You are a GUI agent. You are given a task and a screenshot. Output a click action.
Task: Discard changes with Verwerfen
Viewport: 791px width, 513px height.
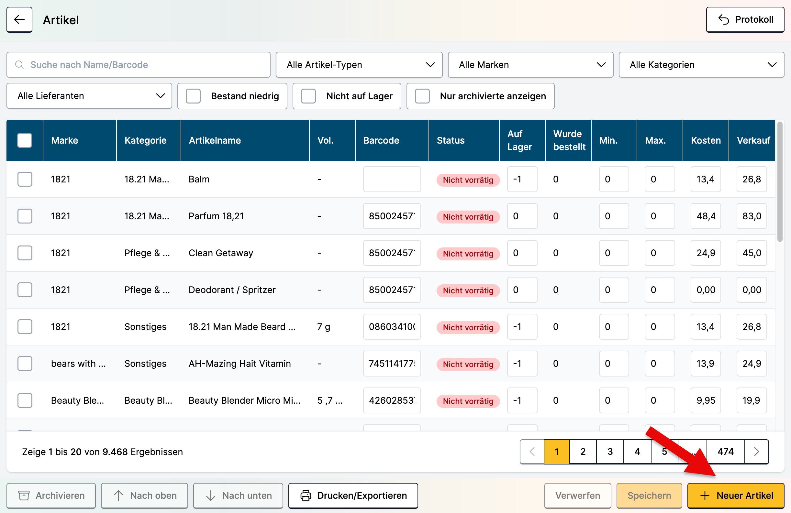(578, 496)
